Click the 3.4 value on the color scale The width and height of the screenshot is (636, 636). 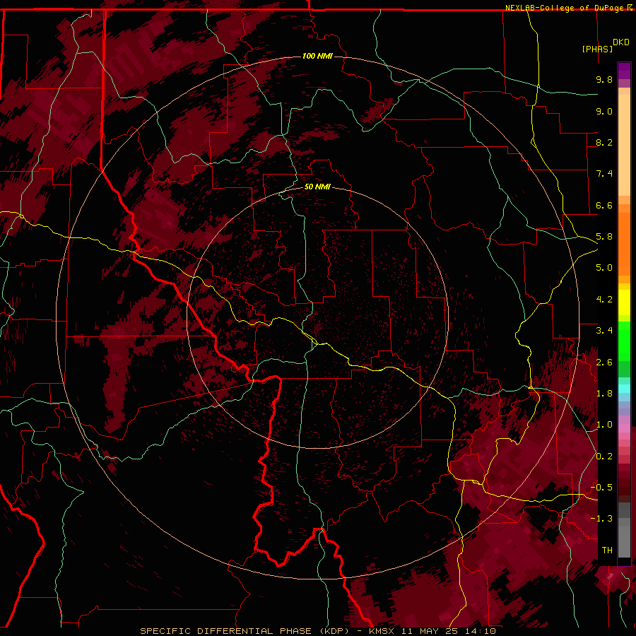(604, 331)
